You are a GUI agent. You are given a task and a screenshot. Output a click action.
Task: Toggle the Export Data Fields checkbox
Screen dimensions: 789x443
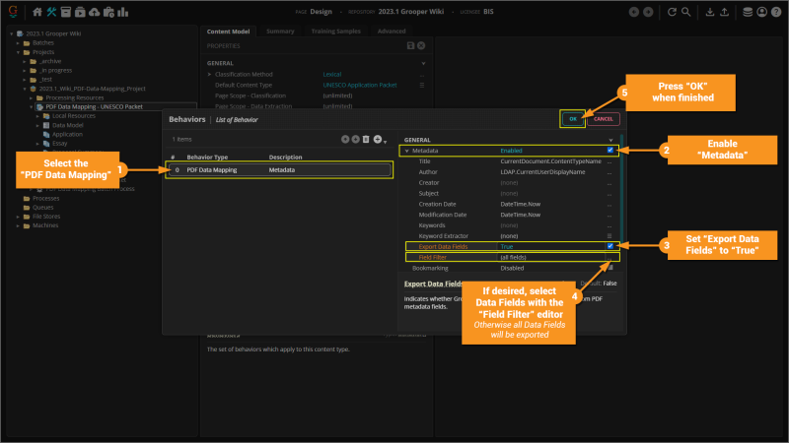(610, 246)
